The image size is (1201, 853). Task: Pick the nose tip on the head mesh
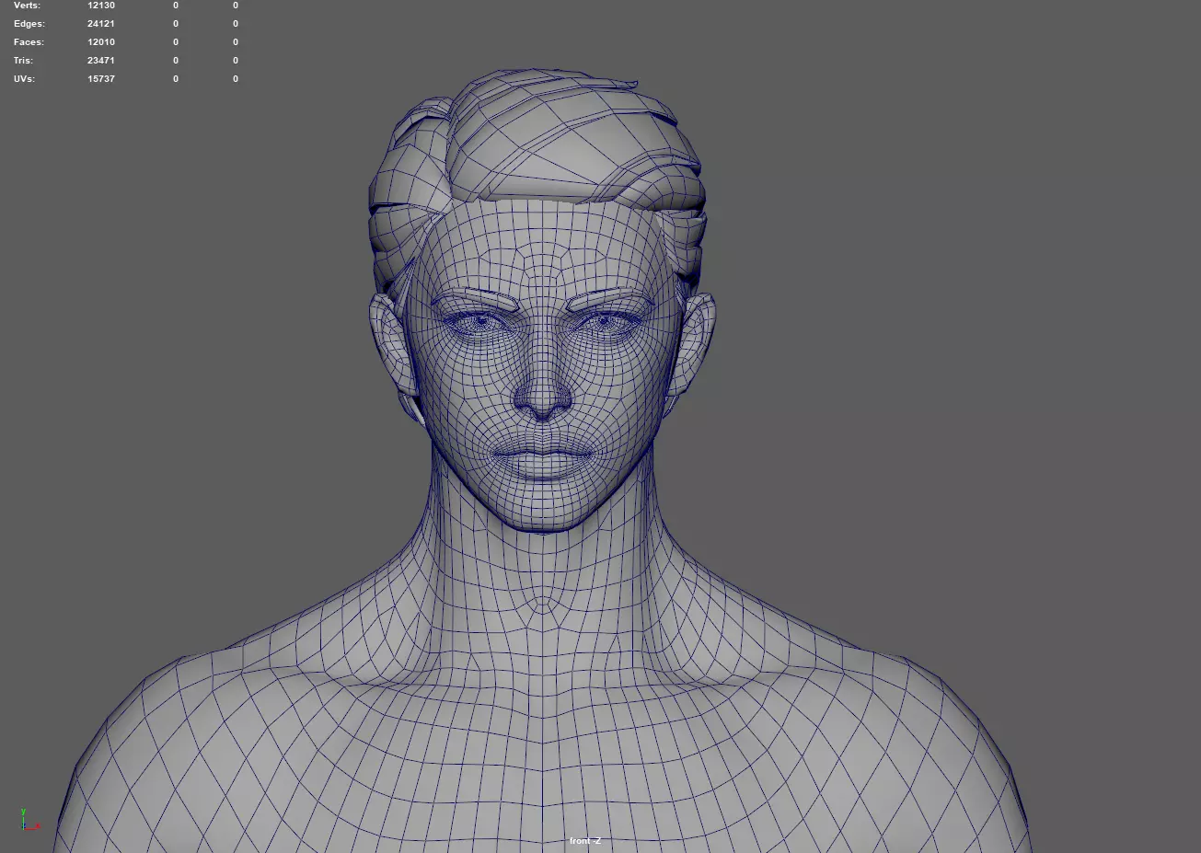click(544, 403)
